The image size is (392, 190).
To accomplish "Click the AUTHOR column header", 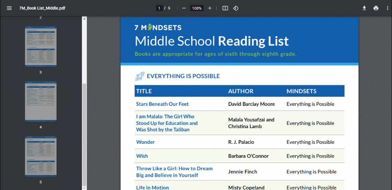I will (241, 91).
